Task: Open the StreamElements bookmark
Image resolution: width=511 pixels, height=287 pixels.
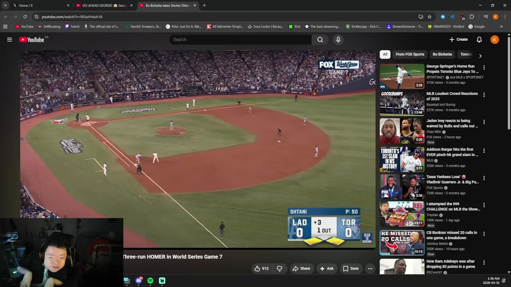Action: [405, 27]
